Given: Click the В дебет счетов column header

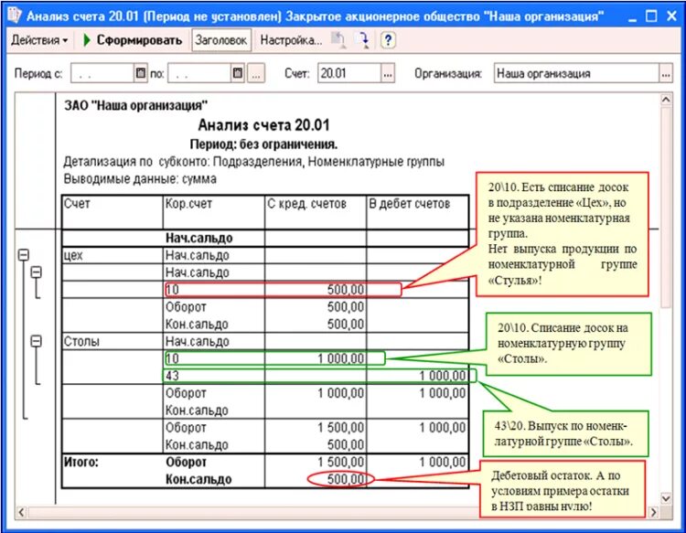Looking at the screenshot, I should point(417,211).
